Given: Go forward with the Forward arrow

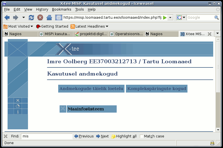Looking at the screenshot, I should (16, 18).
